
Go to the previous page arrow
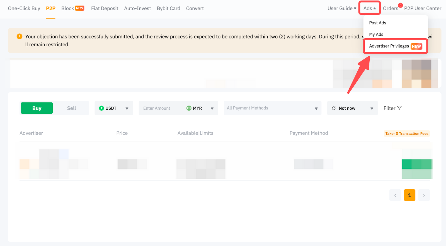(395, 195)
